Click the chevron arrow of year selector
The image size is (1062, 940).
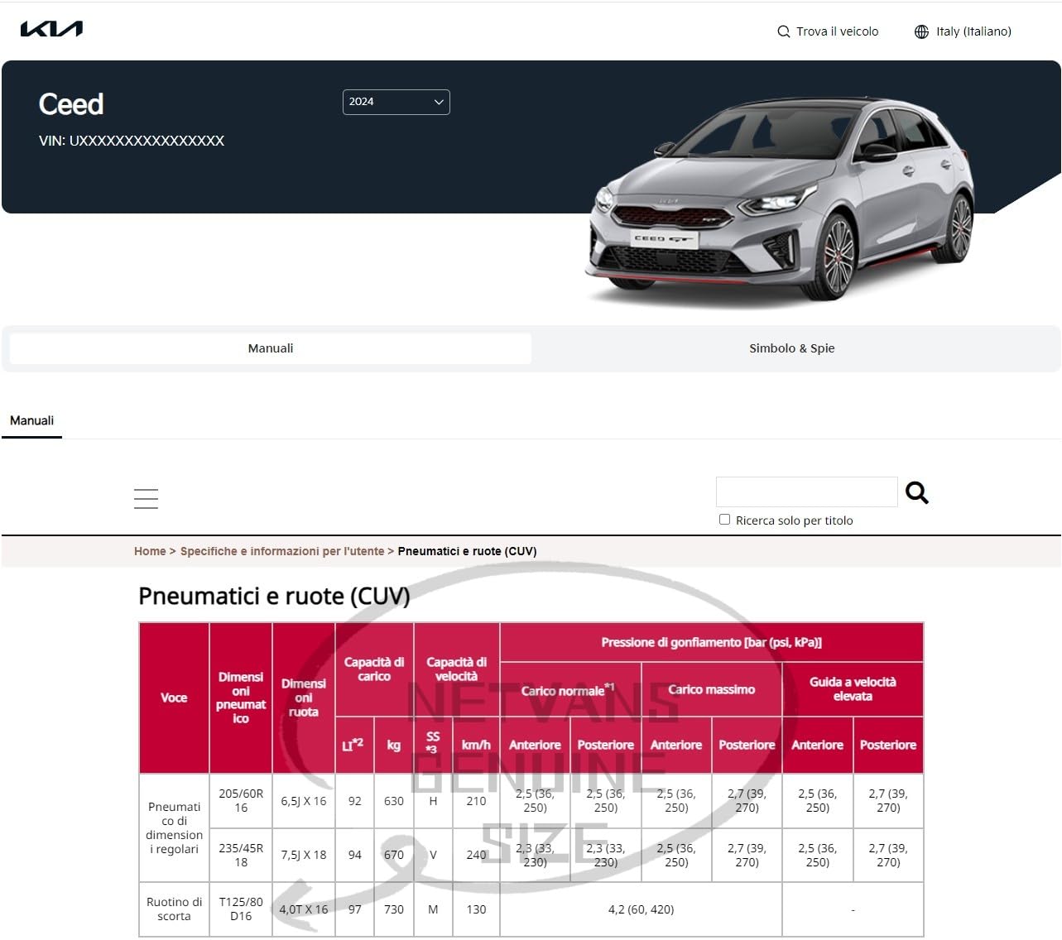[439, 102]
